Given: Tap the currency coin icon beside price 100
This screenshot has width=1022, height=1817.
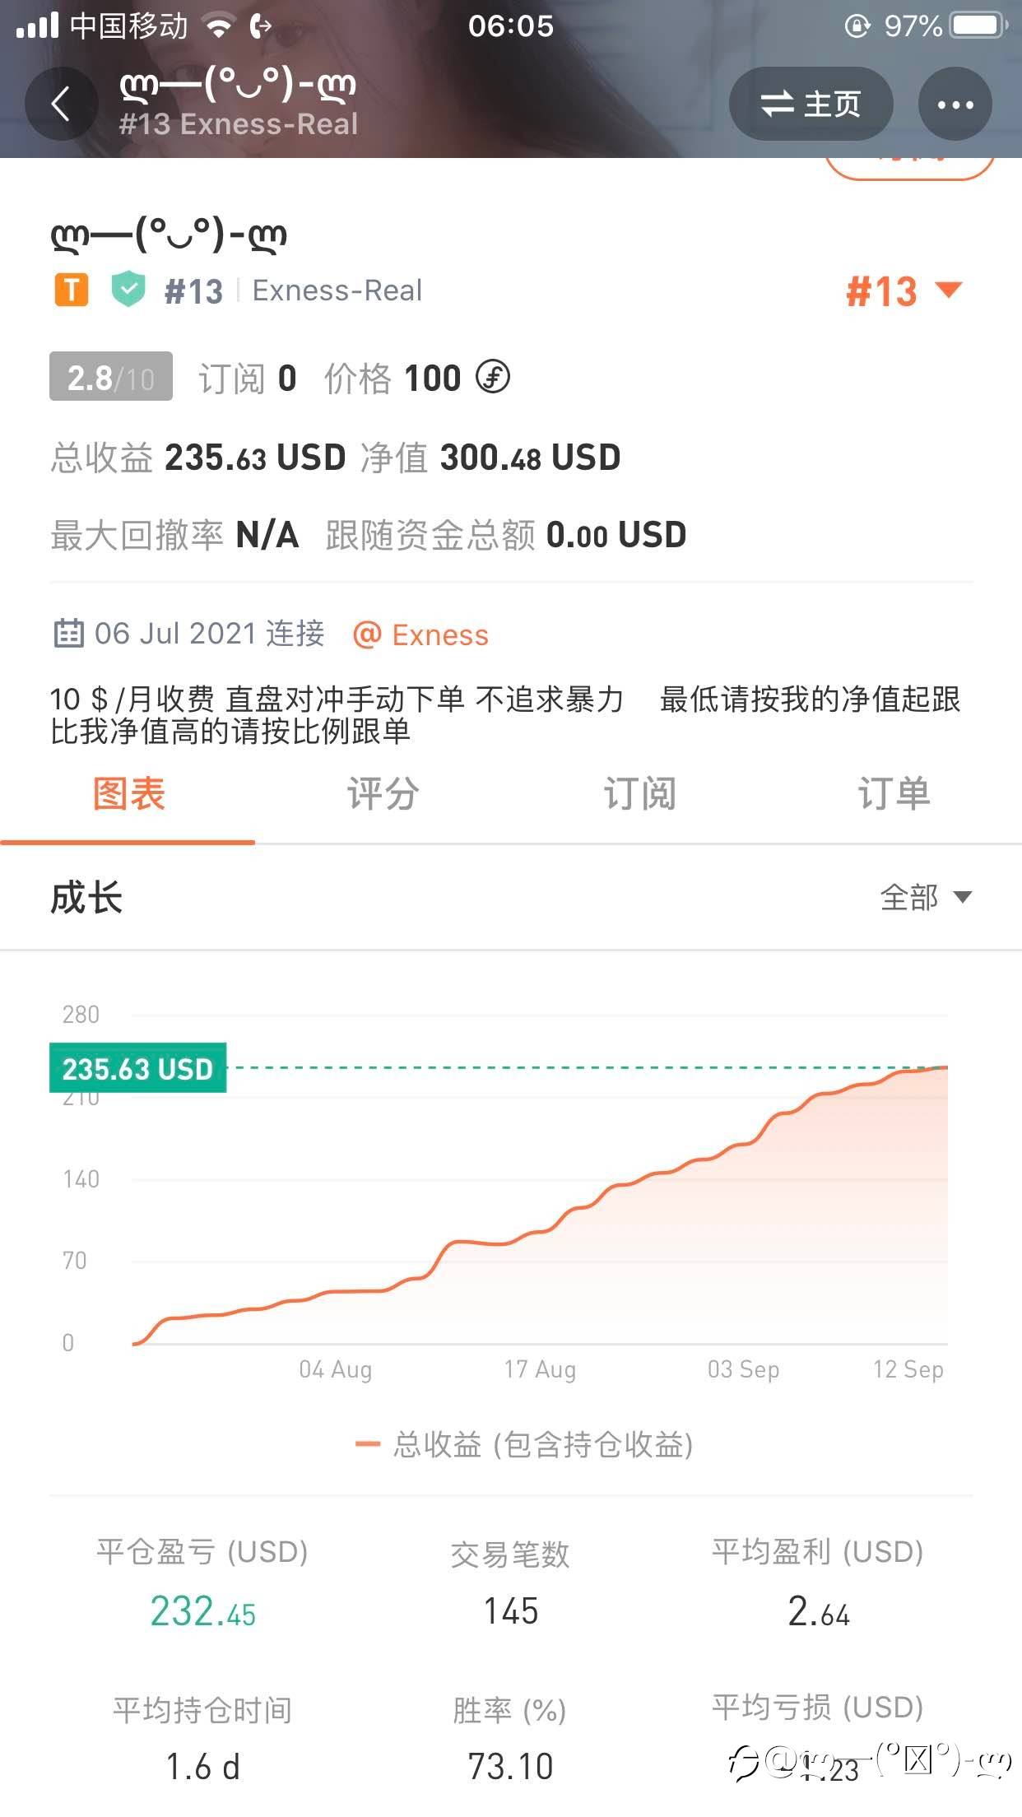Looking at the screenshot, I should [493, 378].
